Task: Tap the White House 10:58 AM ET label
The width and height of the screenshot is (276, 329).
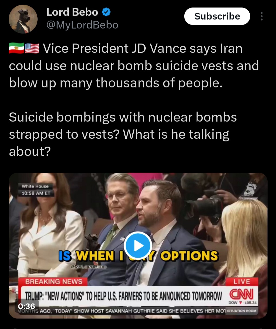Action: click(36, 190)
